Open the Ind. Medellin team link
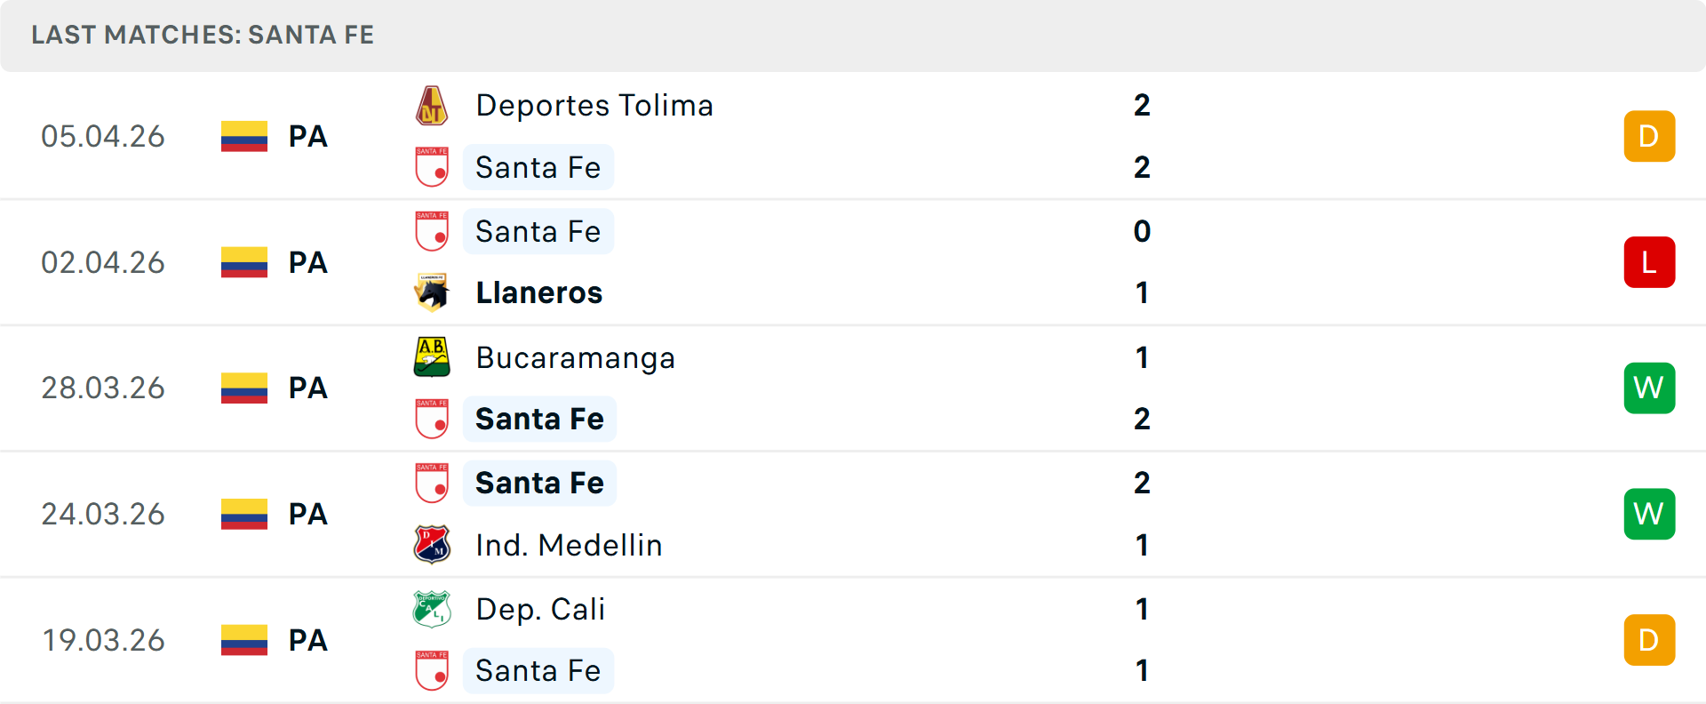This screenshot has width=1706, height=704. pos(569,545)
